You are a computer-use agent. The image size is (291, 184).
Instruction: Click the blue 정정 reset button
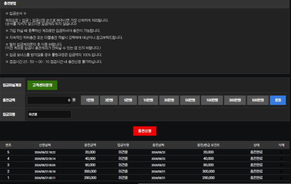pyautogui.click(x=278, y=100)
